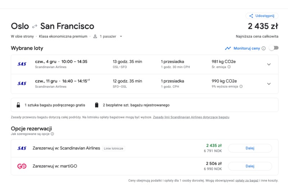Viewport: 288px width, 195px height.
Task: Open the 1 pasażer passenger dropdown
Action: click(x=108, y=36)
